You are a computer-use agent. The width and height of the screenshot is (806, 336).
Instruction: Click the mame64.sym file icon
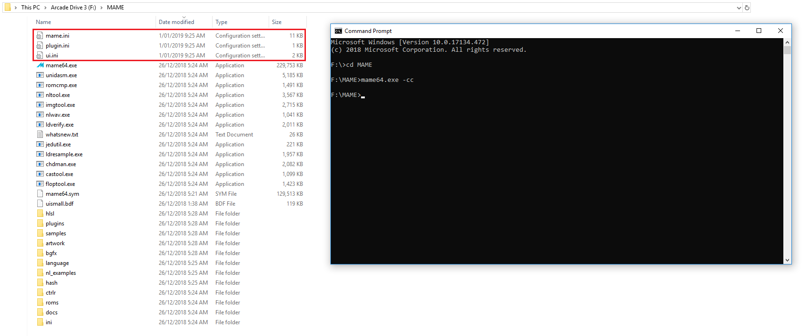click(40, 194)
